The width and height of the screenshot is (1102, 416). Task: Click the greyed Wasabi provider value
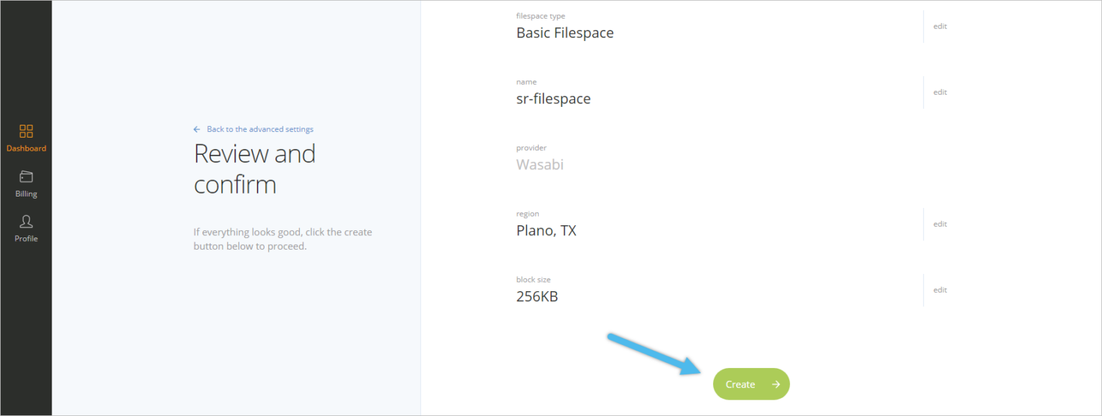[540, 165]
